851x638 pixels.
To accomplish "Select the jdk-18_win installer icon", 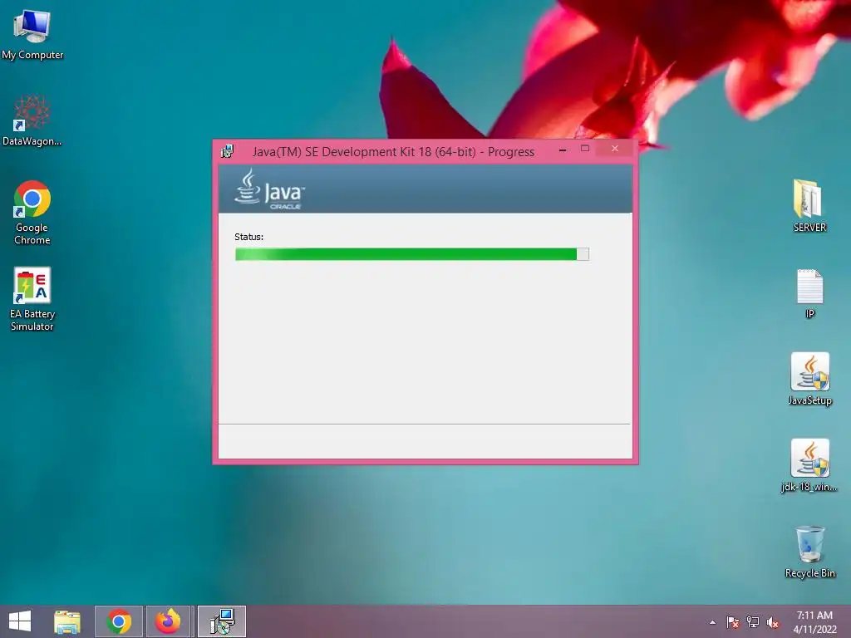I will (809, 465).
